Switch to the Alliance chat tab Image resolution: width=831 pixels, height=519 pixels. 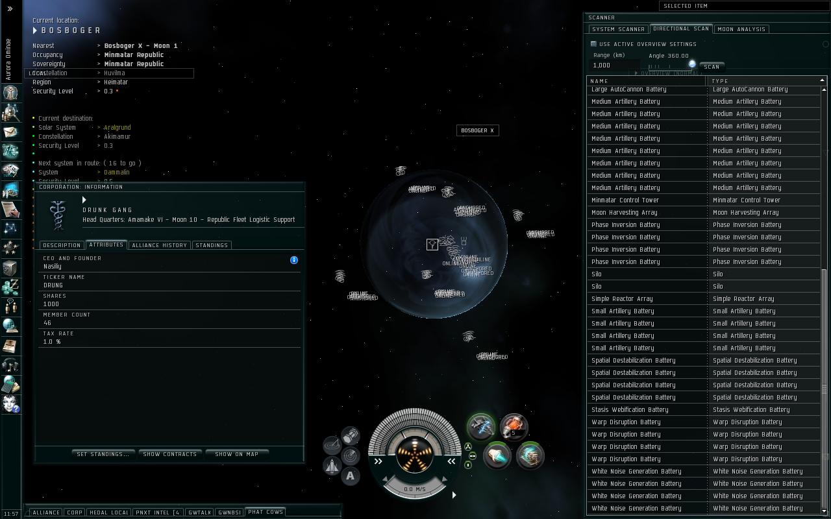46,513
